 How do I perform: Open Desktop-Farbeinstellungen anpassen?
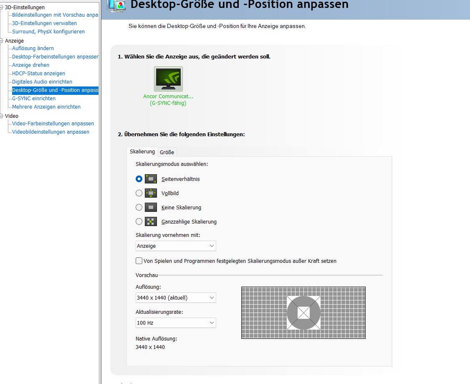[x=55, y=57]
